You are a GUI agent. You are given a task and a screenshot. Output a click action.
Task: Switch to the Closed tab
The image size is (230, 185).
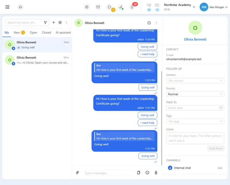tap(46, 32)
